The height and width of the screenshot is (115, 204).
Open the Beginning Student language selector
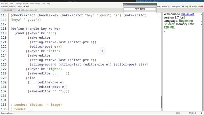point(8,113)
